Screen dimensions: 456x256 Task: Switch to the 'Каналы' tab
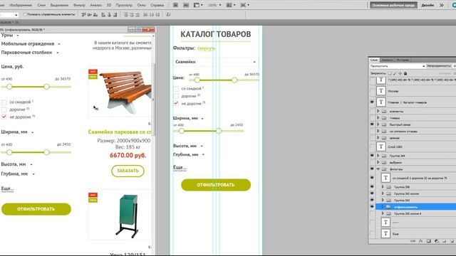(387, 60)
